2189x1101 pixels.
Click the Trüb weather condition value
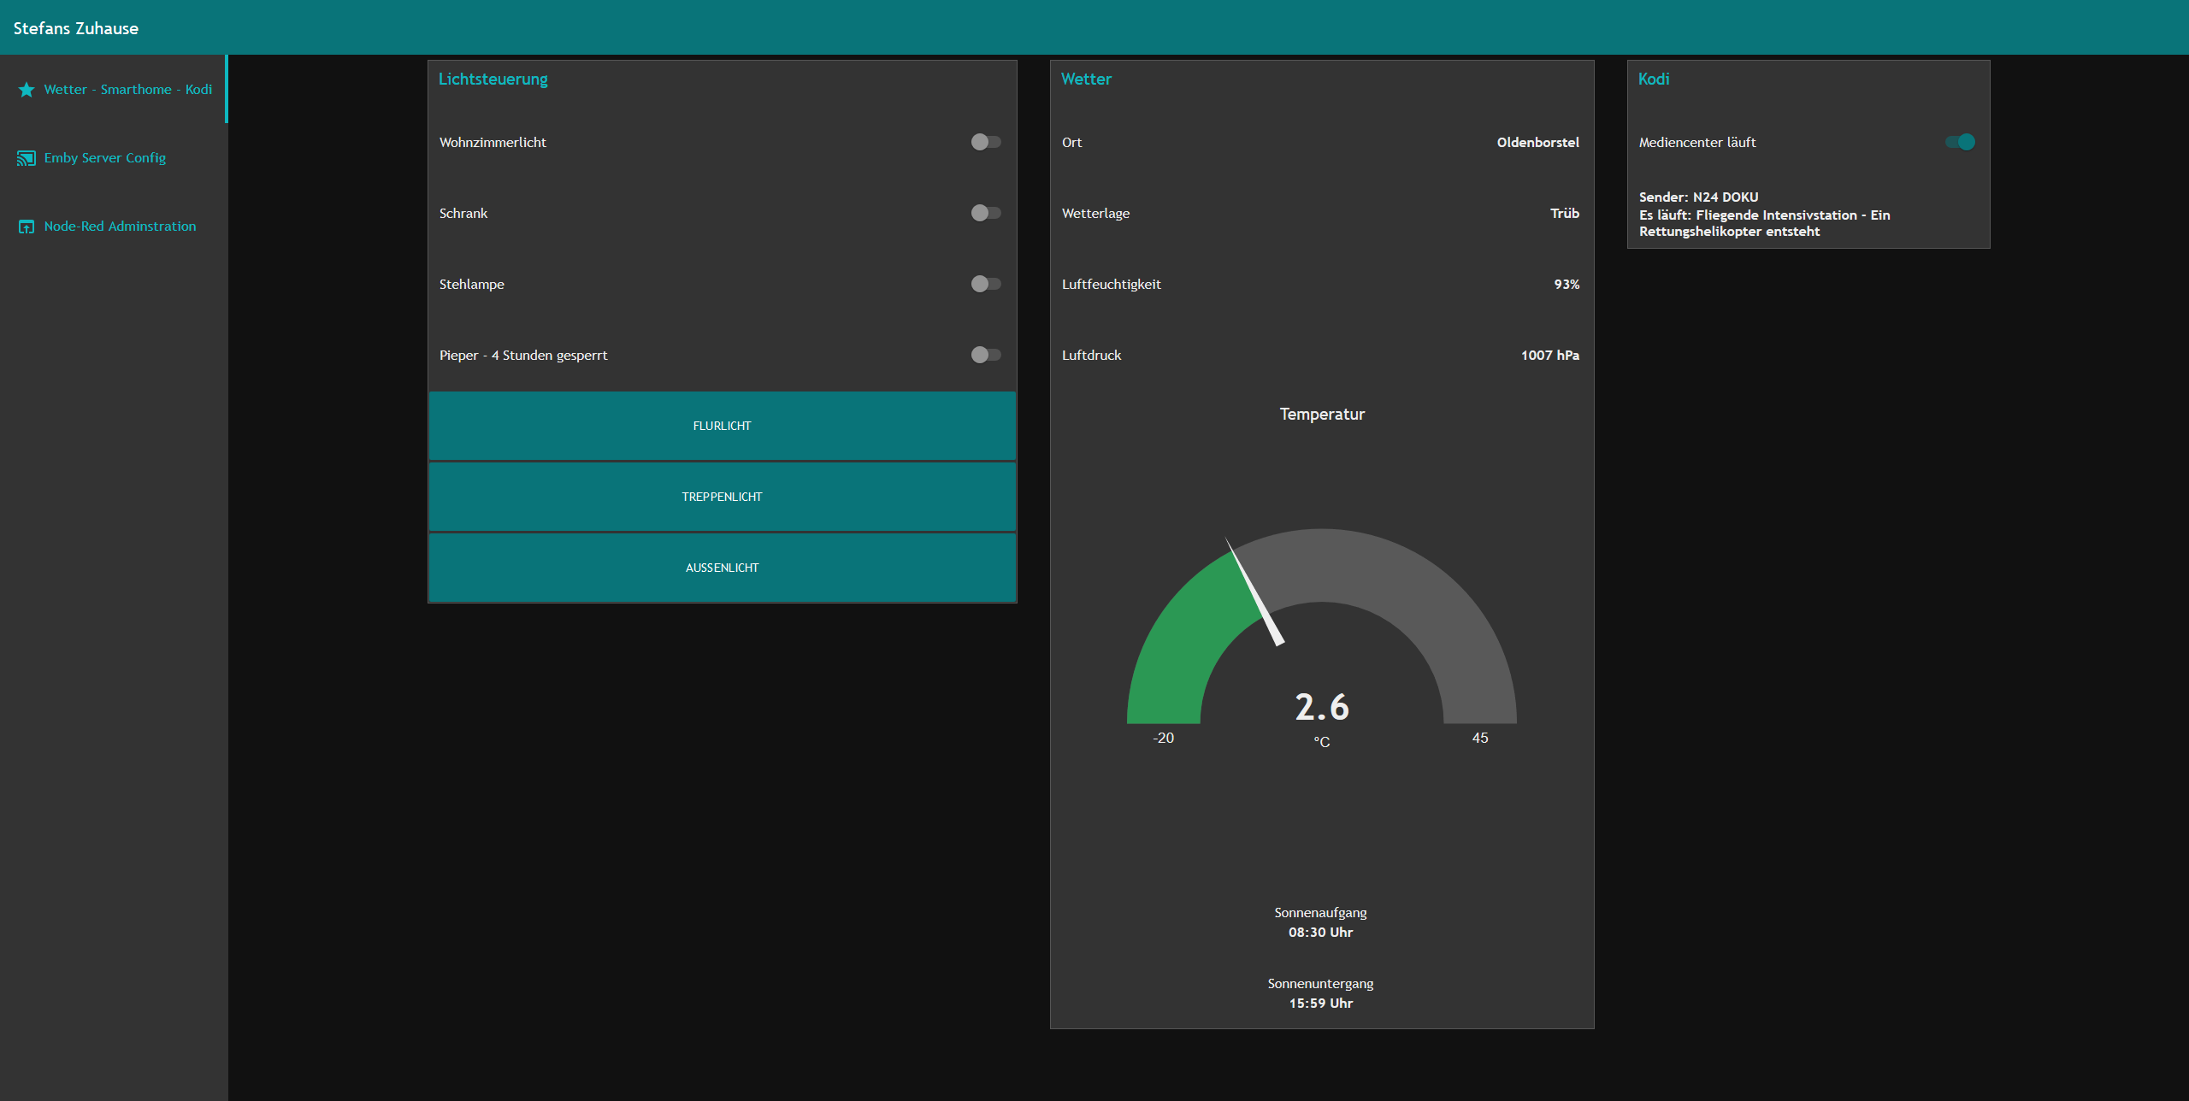(x=1565, y=213)
